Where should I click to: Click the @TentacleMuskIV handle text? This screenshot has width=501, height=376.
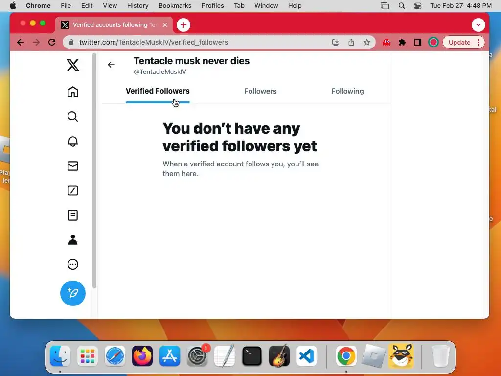tap(160, 72)
